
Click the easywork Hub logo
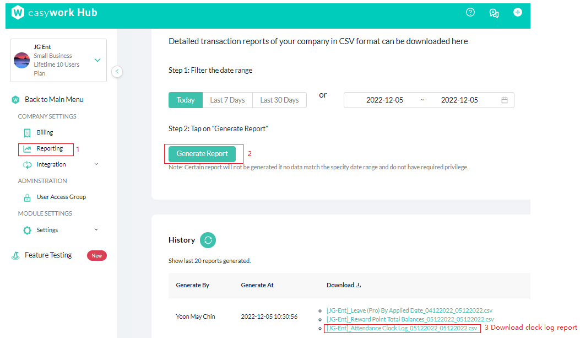(x=55, y=13)
